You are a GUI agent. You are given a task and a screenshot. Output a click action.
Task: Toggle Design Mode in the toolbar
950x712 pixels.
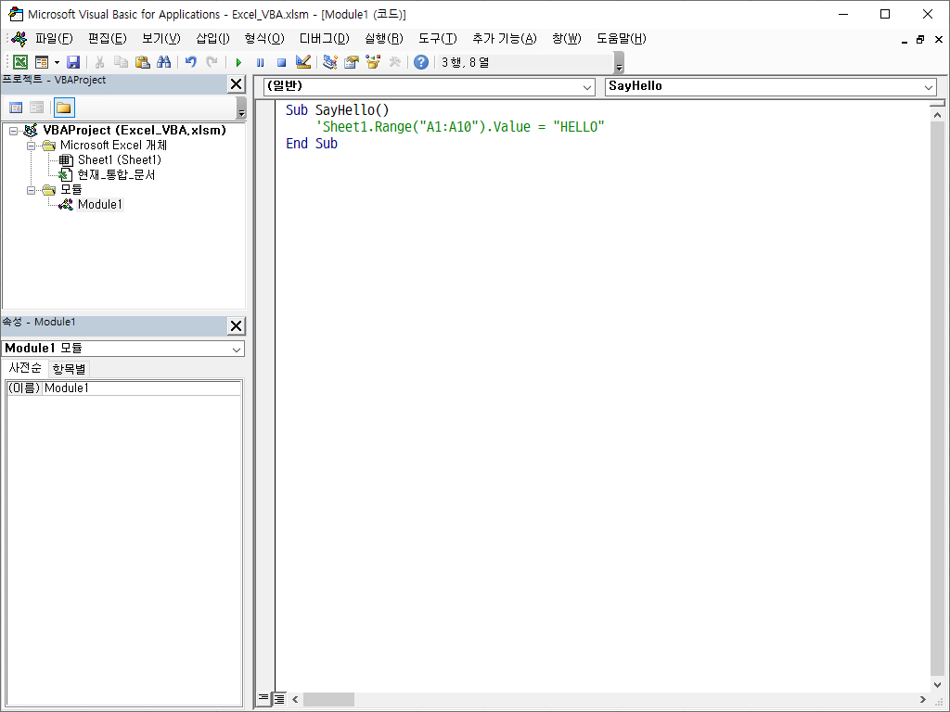[303, 62]
